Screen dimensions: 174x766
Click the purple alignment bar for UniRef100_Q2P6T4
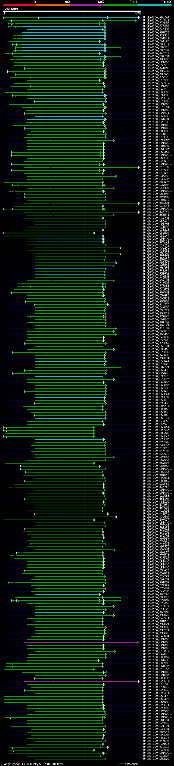[x=82, y=681]
